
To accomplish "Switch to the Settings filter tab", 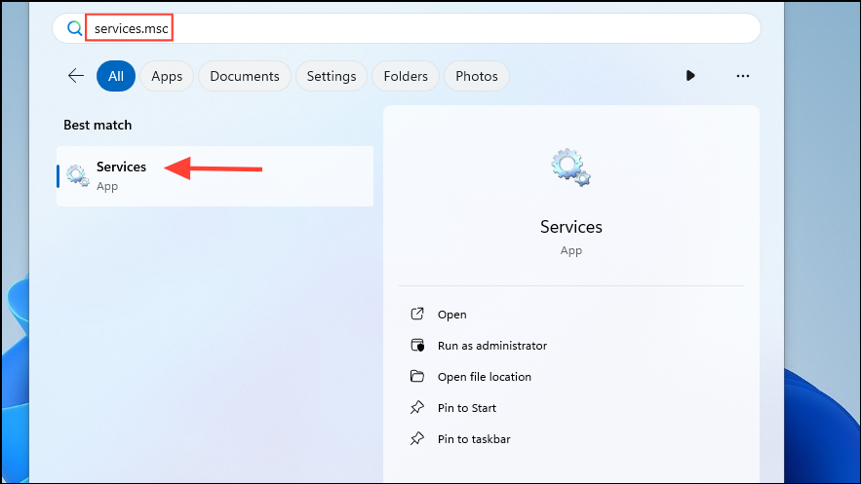I will pos(332,76).
